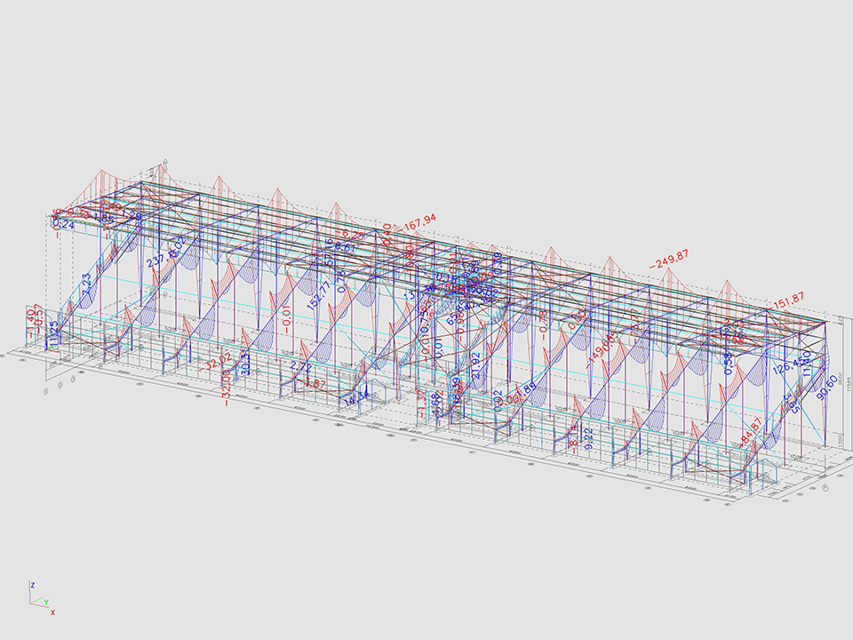Click the Z axis label on the triad
Viewport: 853px width, 640px height.
(32, 586)
